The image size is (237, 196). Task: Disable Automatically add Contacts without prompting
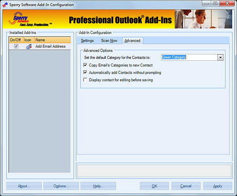[85, 72]
